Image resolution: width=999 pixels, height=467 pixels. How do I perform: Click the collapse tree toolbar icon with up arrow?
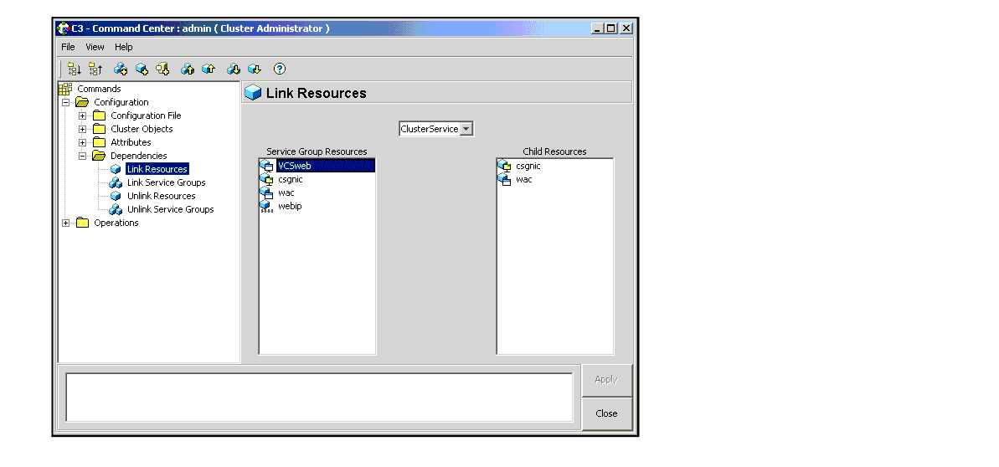pyautogui.click(x=95, y=69)
